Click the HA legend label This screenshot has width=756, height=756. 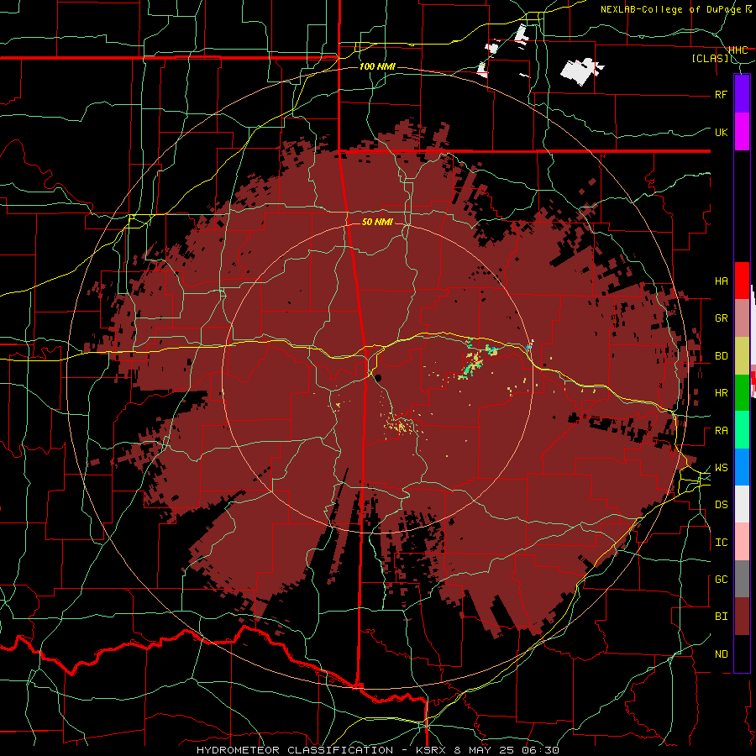(721, 281)
